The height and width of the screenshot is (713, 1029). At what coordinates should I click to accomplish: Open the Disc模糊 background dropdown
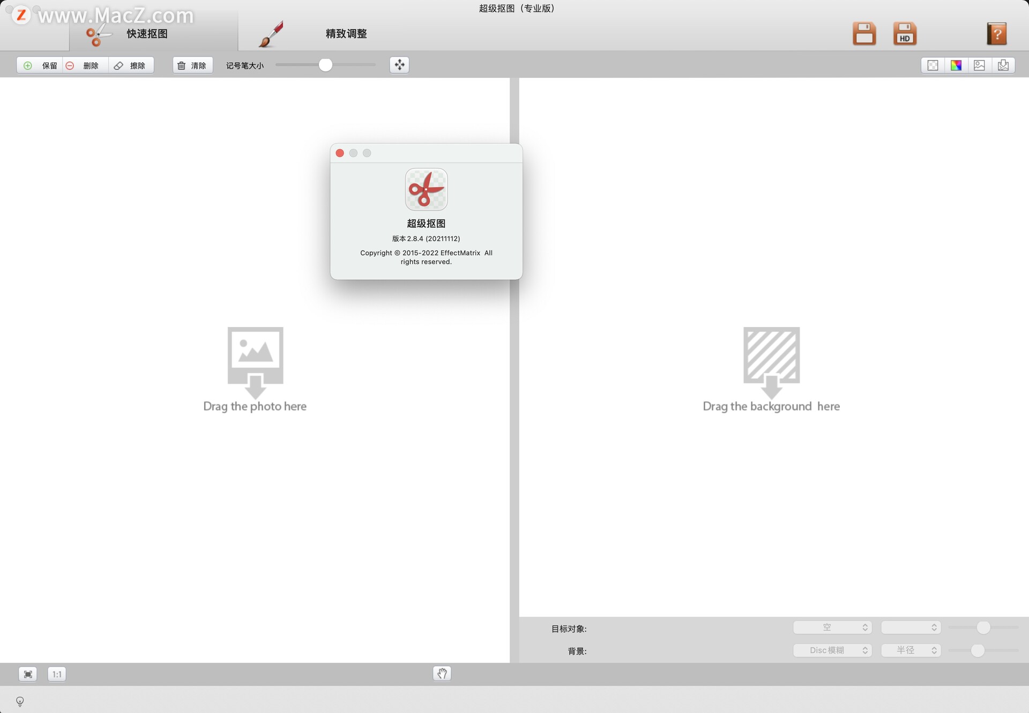pos(832,650)
